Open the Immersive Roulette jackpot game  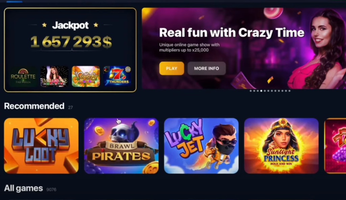[x=54, y=76]
